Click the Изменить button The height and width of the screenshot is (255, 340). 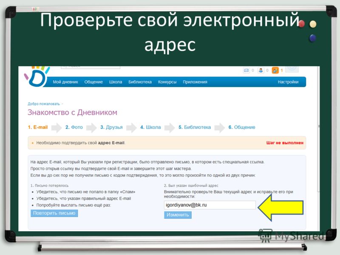click(x=178, y=215)
